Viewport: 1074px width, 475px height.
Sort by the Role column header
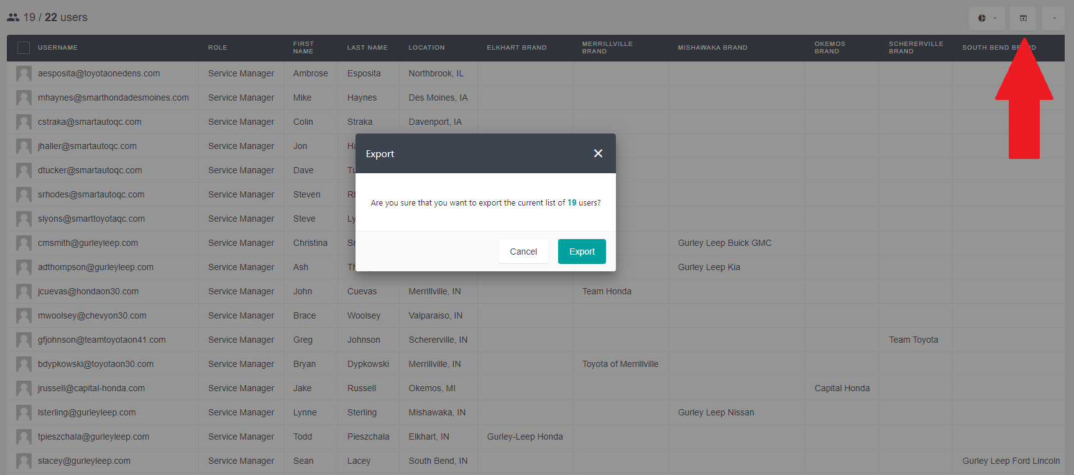pos(218,48)
